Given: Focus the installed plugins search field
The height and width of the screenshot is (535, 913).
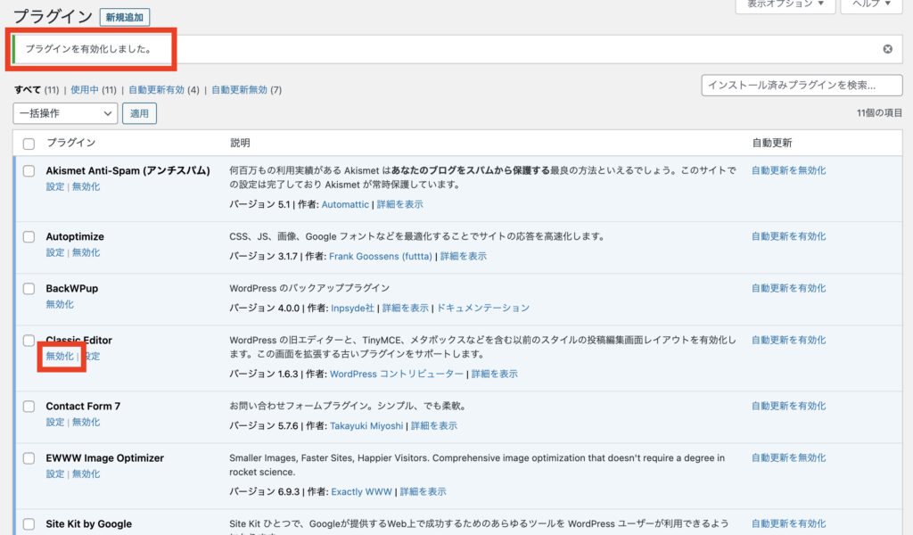Looking at the screenshot, I should 802,86.
